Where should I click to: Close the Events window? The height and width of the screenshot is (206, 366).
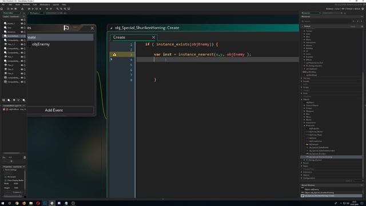pos(92,28)
